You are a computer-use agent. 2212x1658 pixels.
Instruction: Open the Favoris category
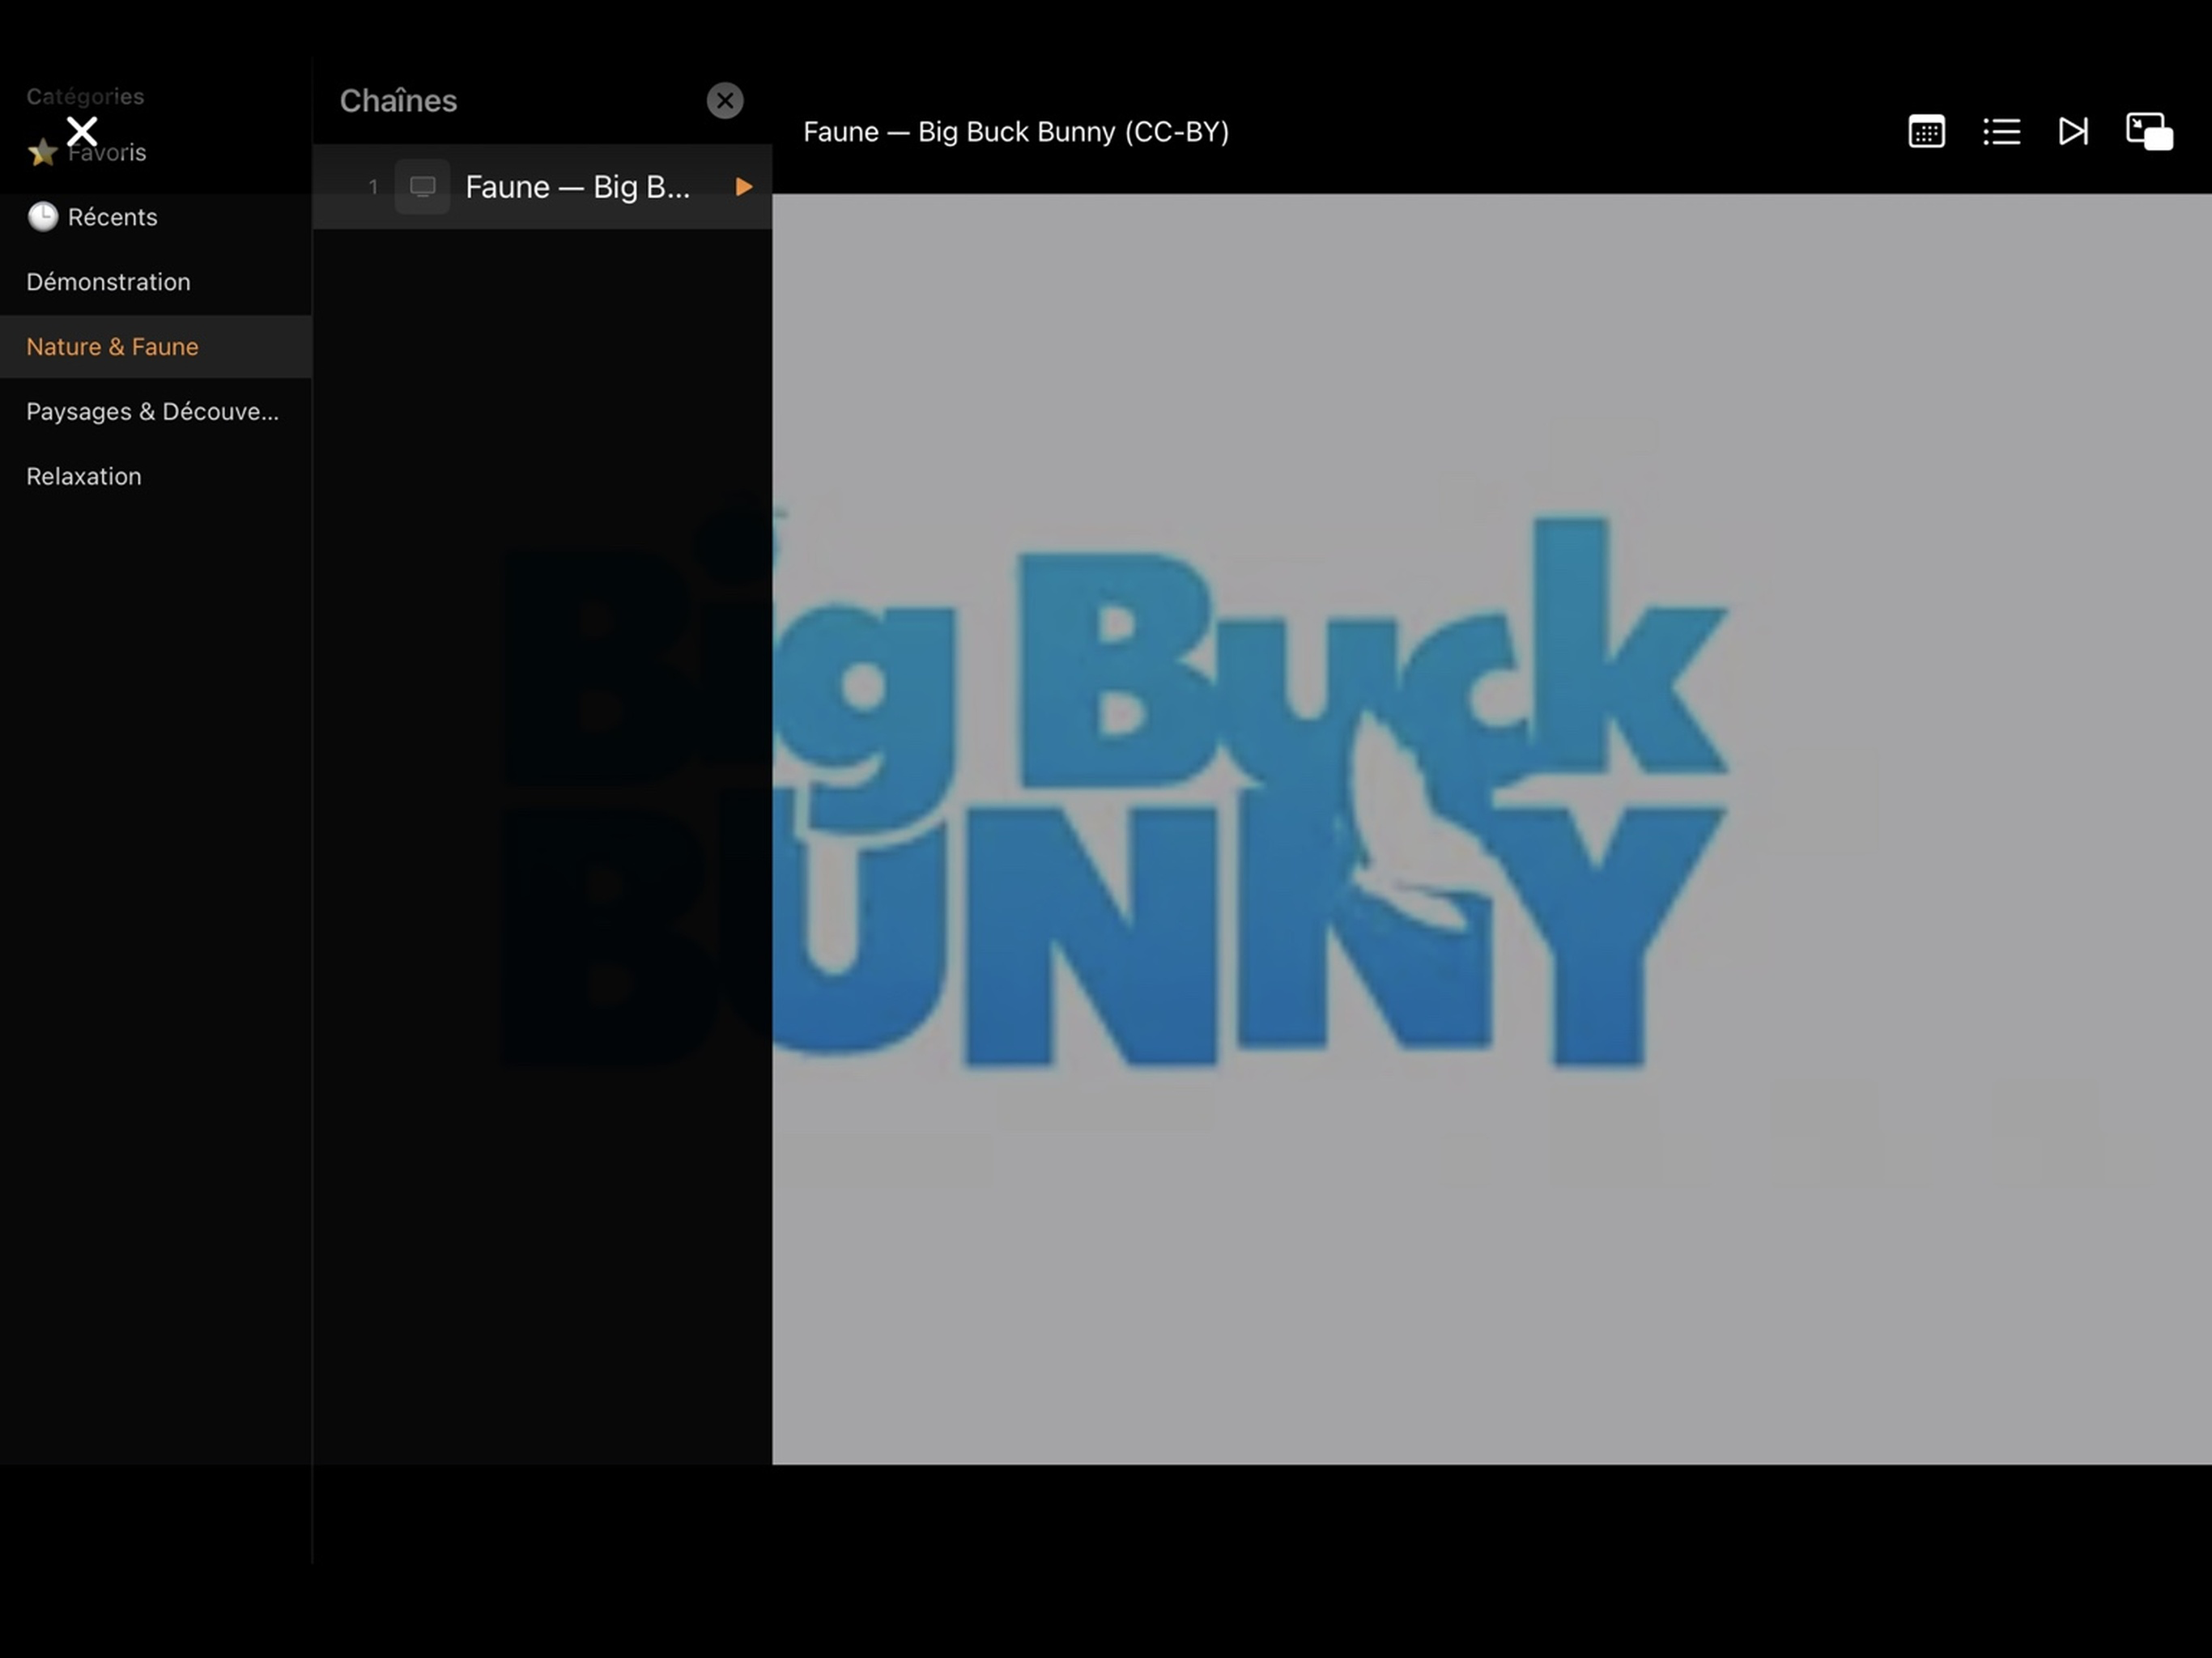point(156,152)
